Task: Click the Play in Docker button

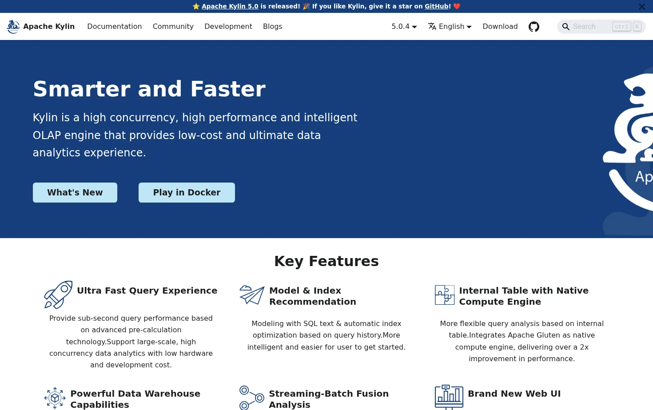Action: coord(187,192)
